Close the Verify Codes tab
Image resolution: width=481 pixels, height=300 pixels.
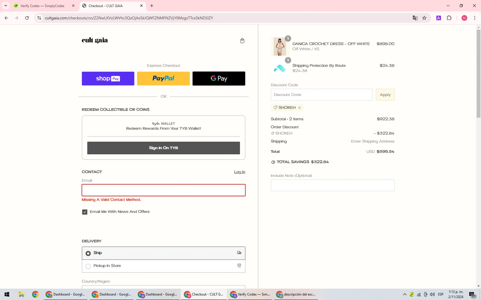coord(73,6)
